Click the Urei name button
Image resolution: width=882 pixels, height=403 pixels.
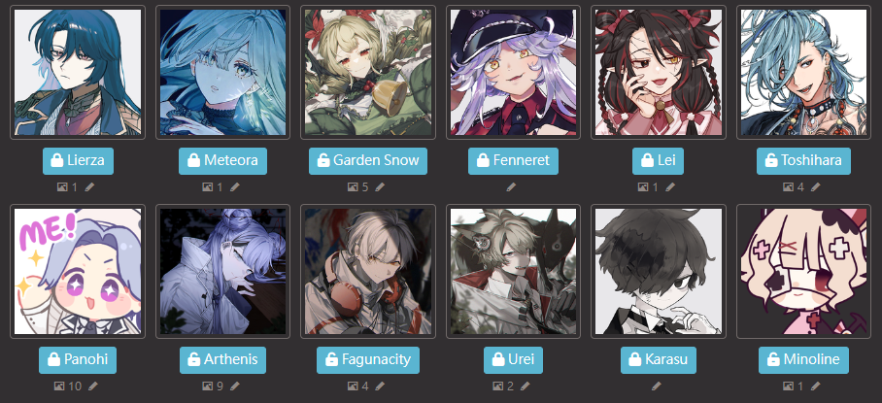tap(513, 359)
